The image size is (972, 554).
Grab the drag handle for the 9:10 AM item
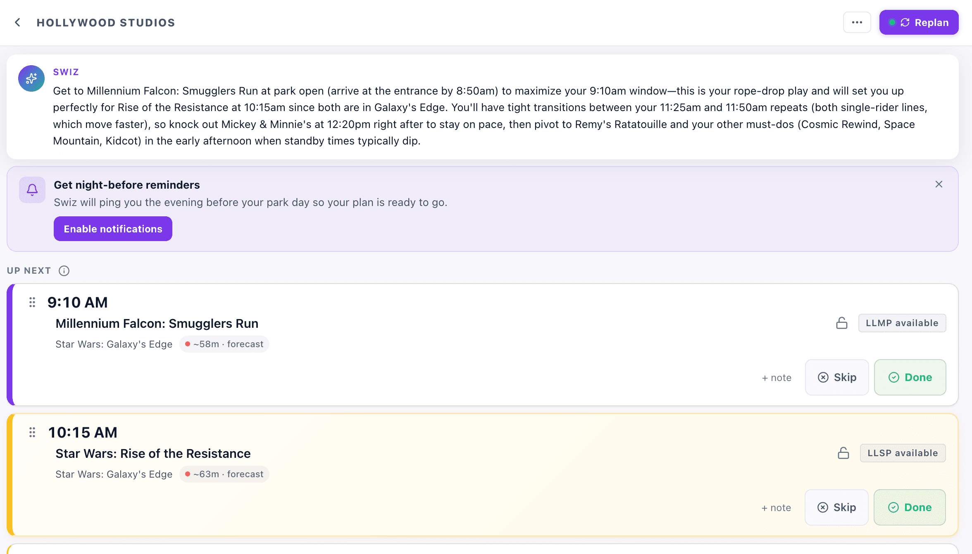click(32, 302)
